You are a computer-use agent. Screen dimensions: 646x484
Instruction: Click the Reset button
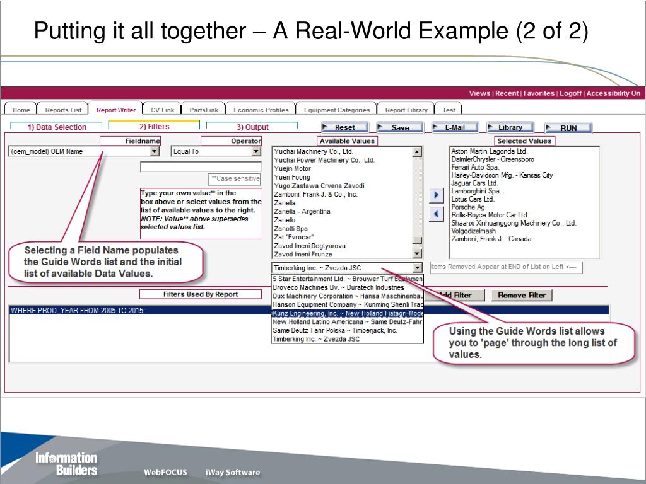tap(345, 127)
